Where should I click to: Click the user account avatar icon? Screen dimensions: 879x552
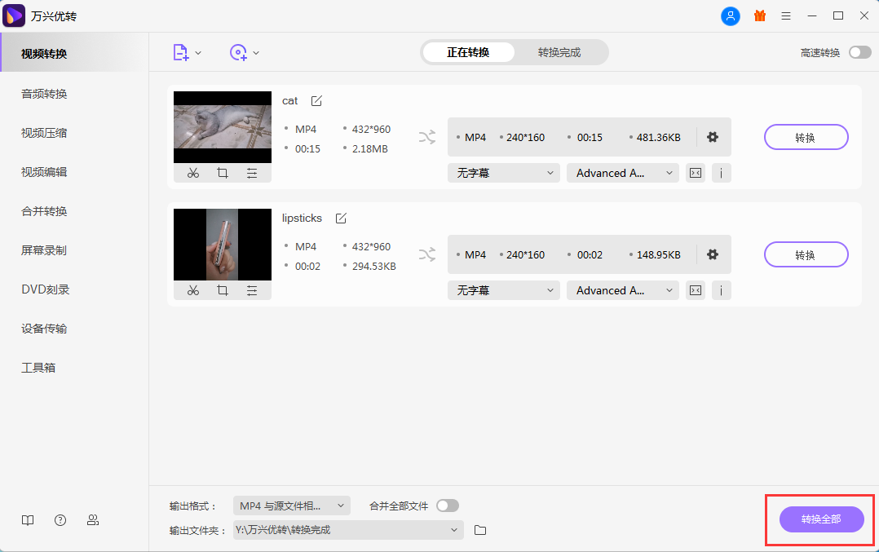pyautogui.click(x=731, y=15)
